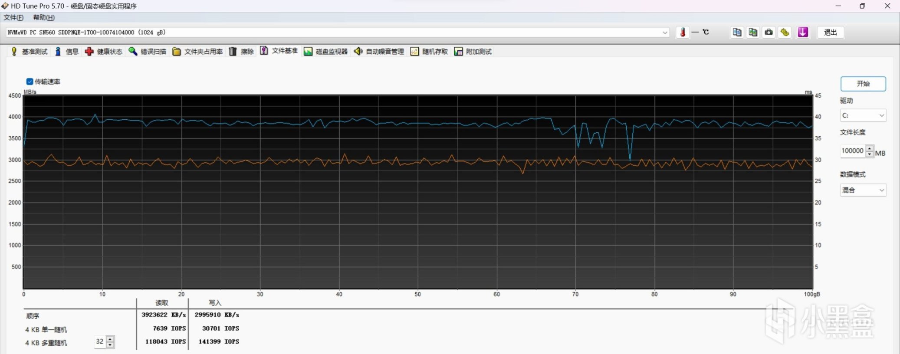Image resolution: width=900 pixels, height=354 pixels.
Task: Open the 文件夹占用率 folder usage tab
Action: (197, 52)
